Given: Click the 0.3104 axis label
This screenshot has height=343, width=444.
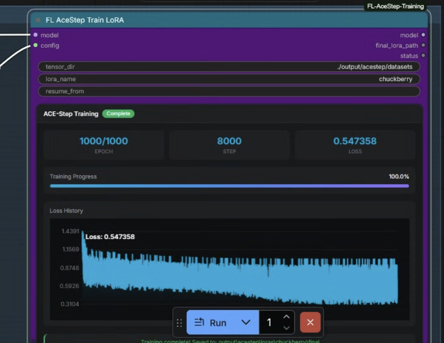Looking at the screenshot, I should tap(70, 304).
